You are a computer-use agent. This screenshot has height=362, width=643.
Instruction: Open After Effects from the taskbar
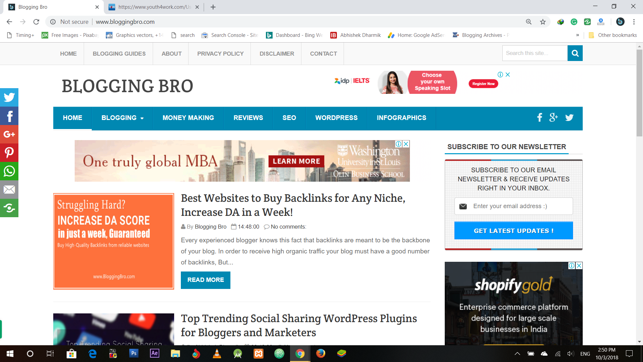pos(155,353)
